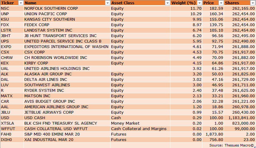Click the KSU ticker cell
The height and width of the screenshot is (148, 256).
click(12, 19)
